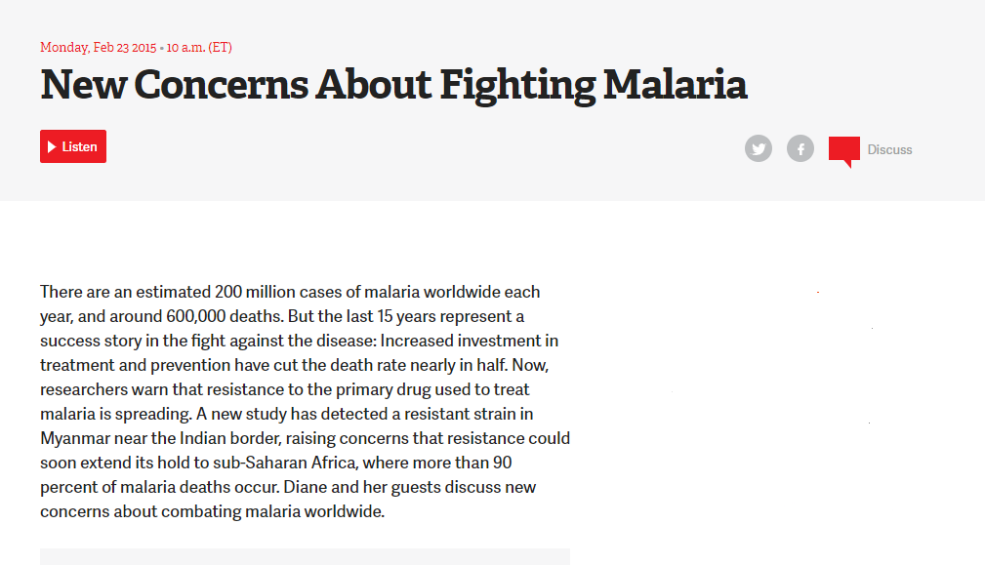
Task: Share the article on Facebook
Action: tap(800, 149)
